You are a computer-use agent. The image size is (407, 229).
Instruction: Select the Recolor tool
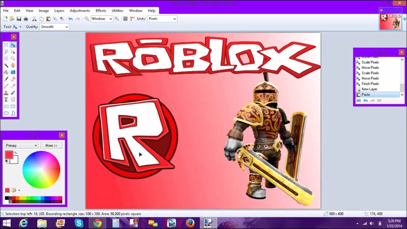[x=13, y=93]
